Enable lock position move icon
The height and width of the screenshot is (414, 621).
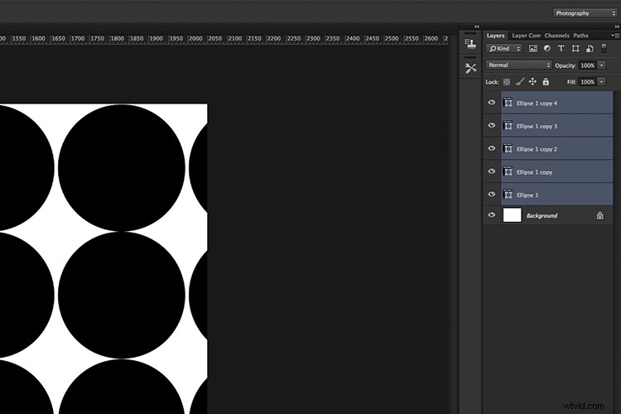pyautogui.click(x=532, y=82)
